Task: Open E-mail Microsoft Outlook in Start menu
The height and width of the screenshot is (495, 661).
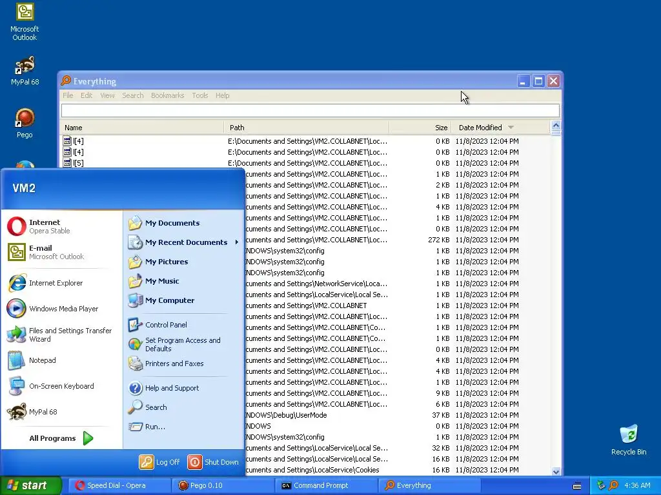Action: pyautogui.click(x=61, y=252)
